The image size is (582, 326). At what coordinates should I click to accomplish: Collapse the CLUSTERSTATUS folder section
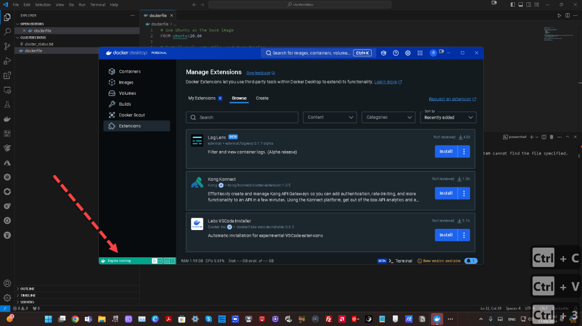(33, 37)
